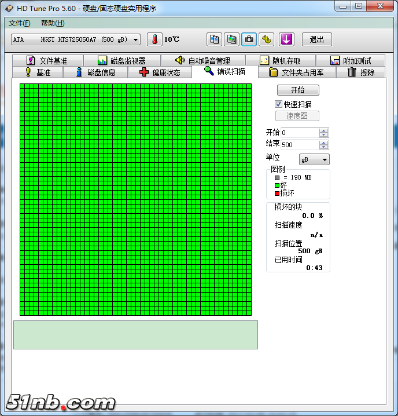Click the thermometer temperature icon
The image size is (398, 416).
pos(155,39)
